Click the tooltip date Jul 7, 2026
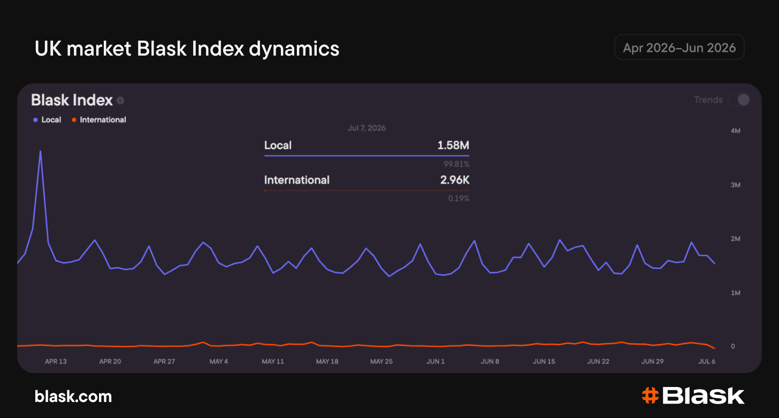Screen dimensions: 779x418 [366, 128]
